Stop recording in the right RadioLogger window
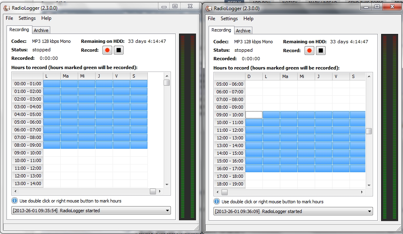The height and width of the screenshot is (234, 403). click(321, 51)
